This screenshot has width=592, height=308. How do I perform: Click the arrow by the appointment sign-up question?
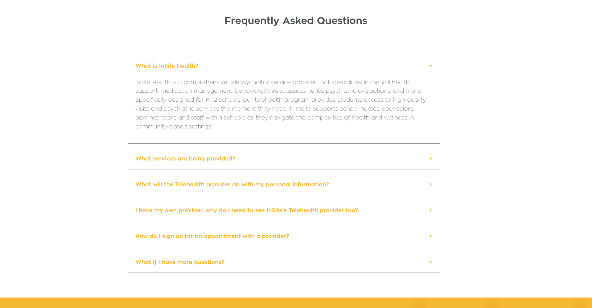click(431, 236)
